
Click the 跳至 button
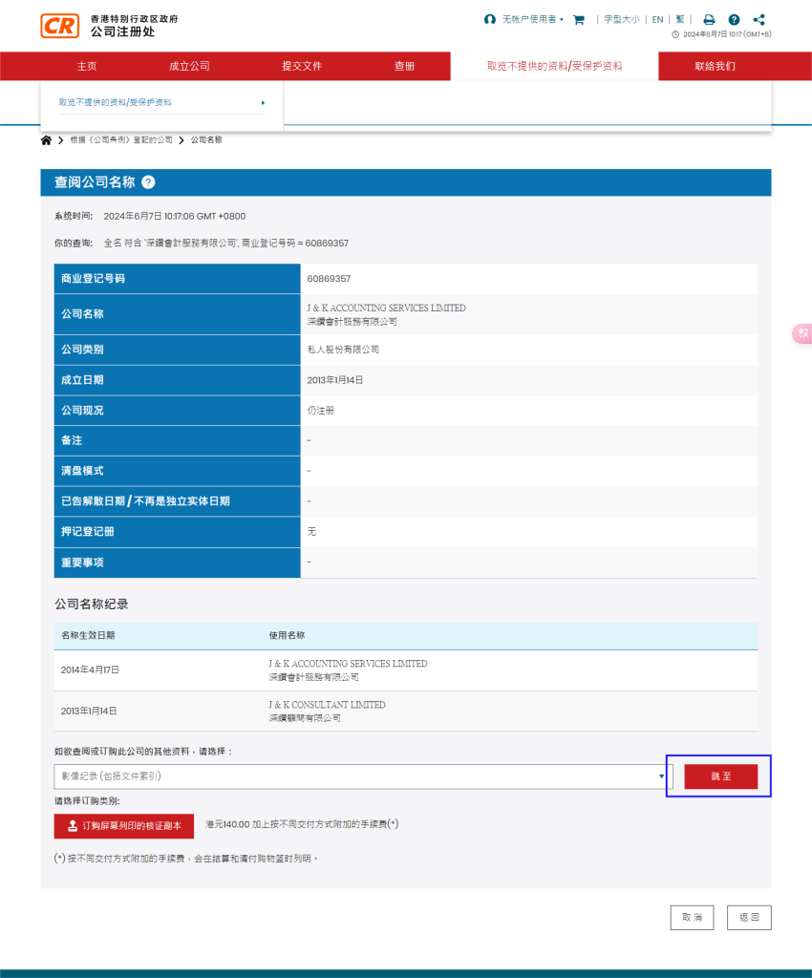(x=721, y=776)
